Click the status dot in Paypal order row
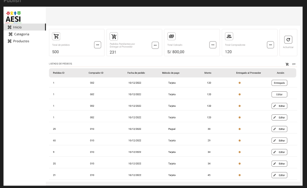The image size is (307, 188). tap(240, 129)
